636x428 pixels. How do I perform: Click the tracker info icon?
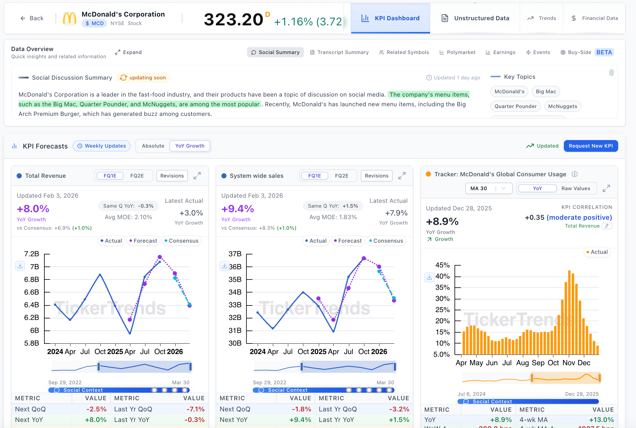point(574,174)
